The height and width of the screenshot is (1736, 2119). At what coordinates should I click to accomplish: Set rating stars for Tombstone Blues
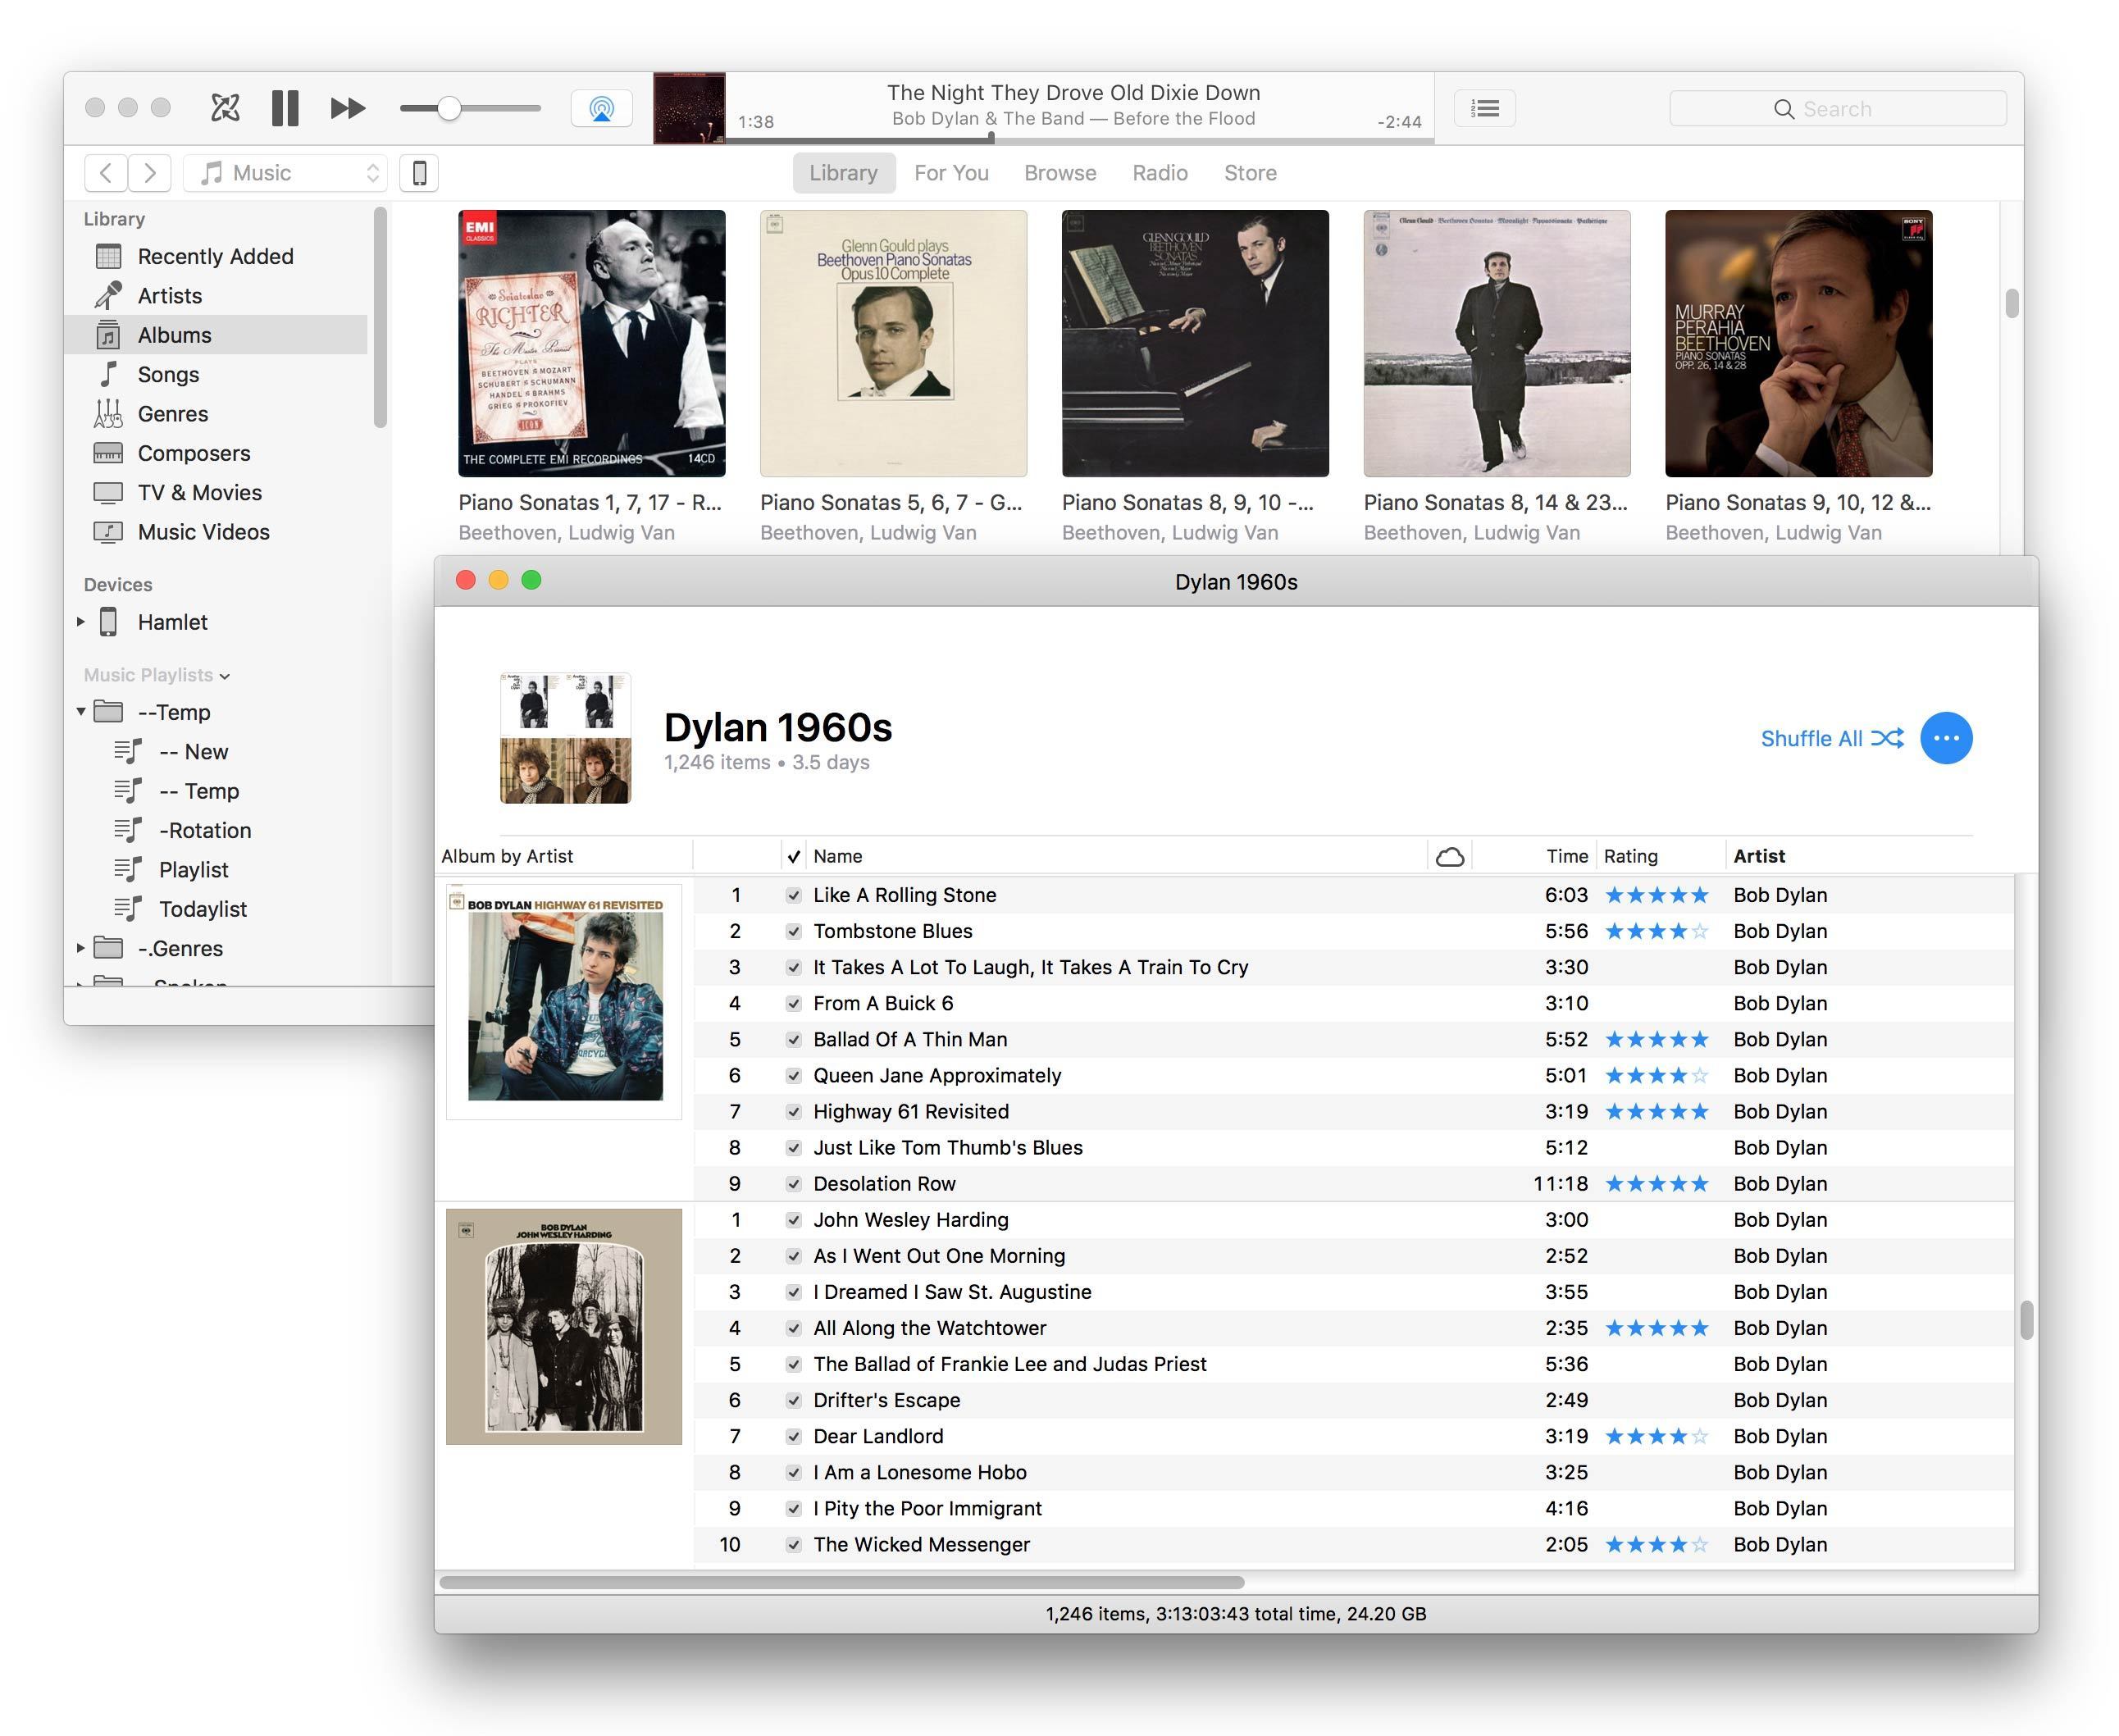coord(1656,931)
